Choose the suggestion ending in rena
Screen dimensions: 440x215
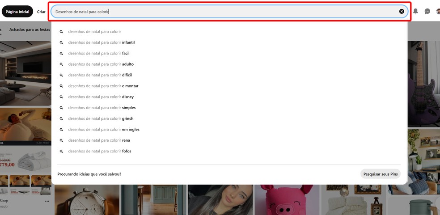(x=99, y=140)
